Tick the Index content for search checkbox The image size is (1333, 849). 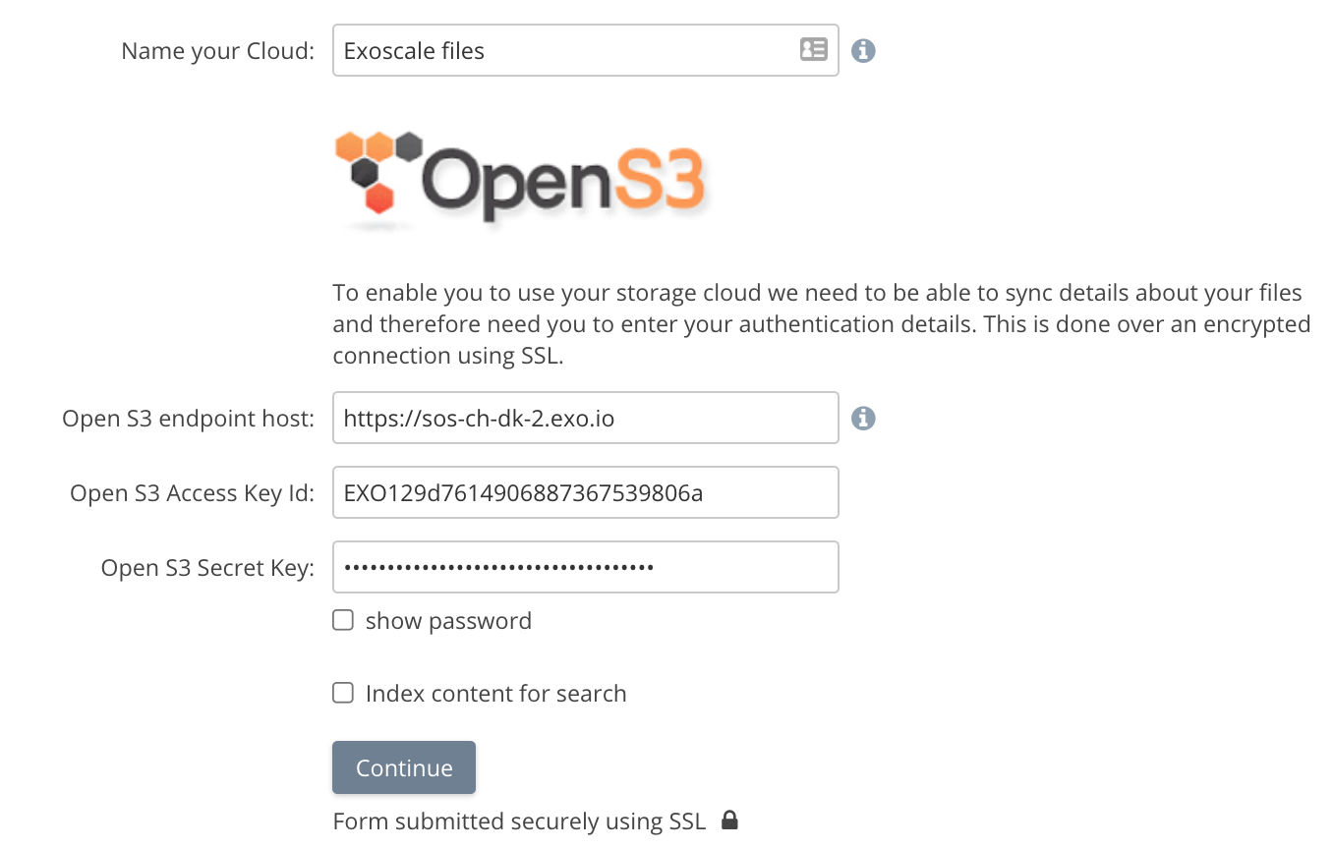343,694
